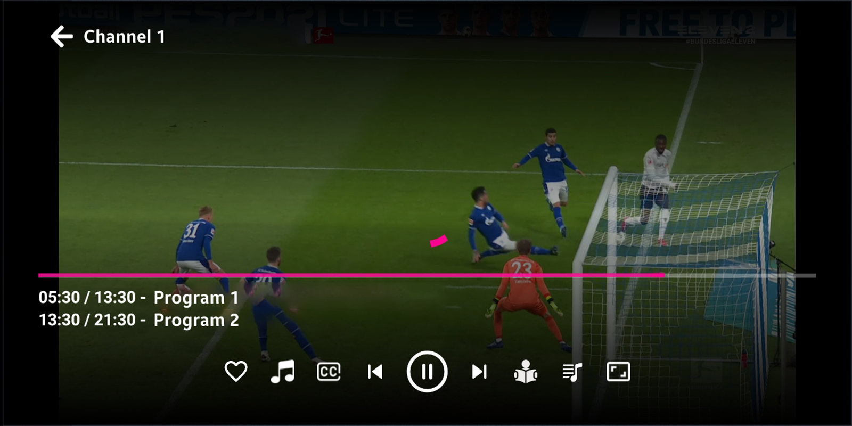
Task: Tap the goalkeeper in the video to hide controls
Action: pos(525,298)
